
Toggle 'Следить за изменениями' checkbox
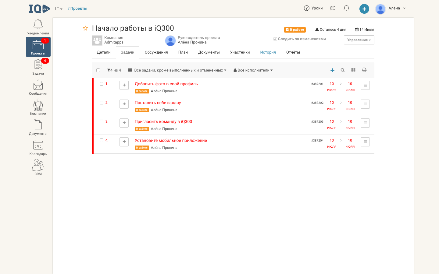pos(275,39)
